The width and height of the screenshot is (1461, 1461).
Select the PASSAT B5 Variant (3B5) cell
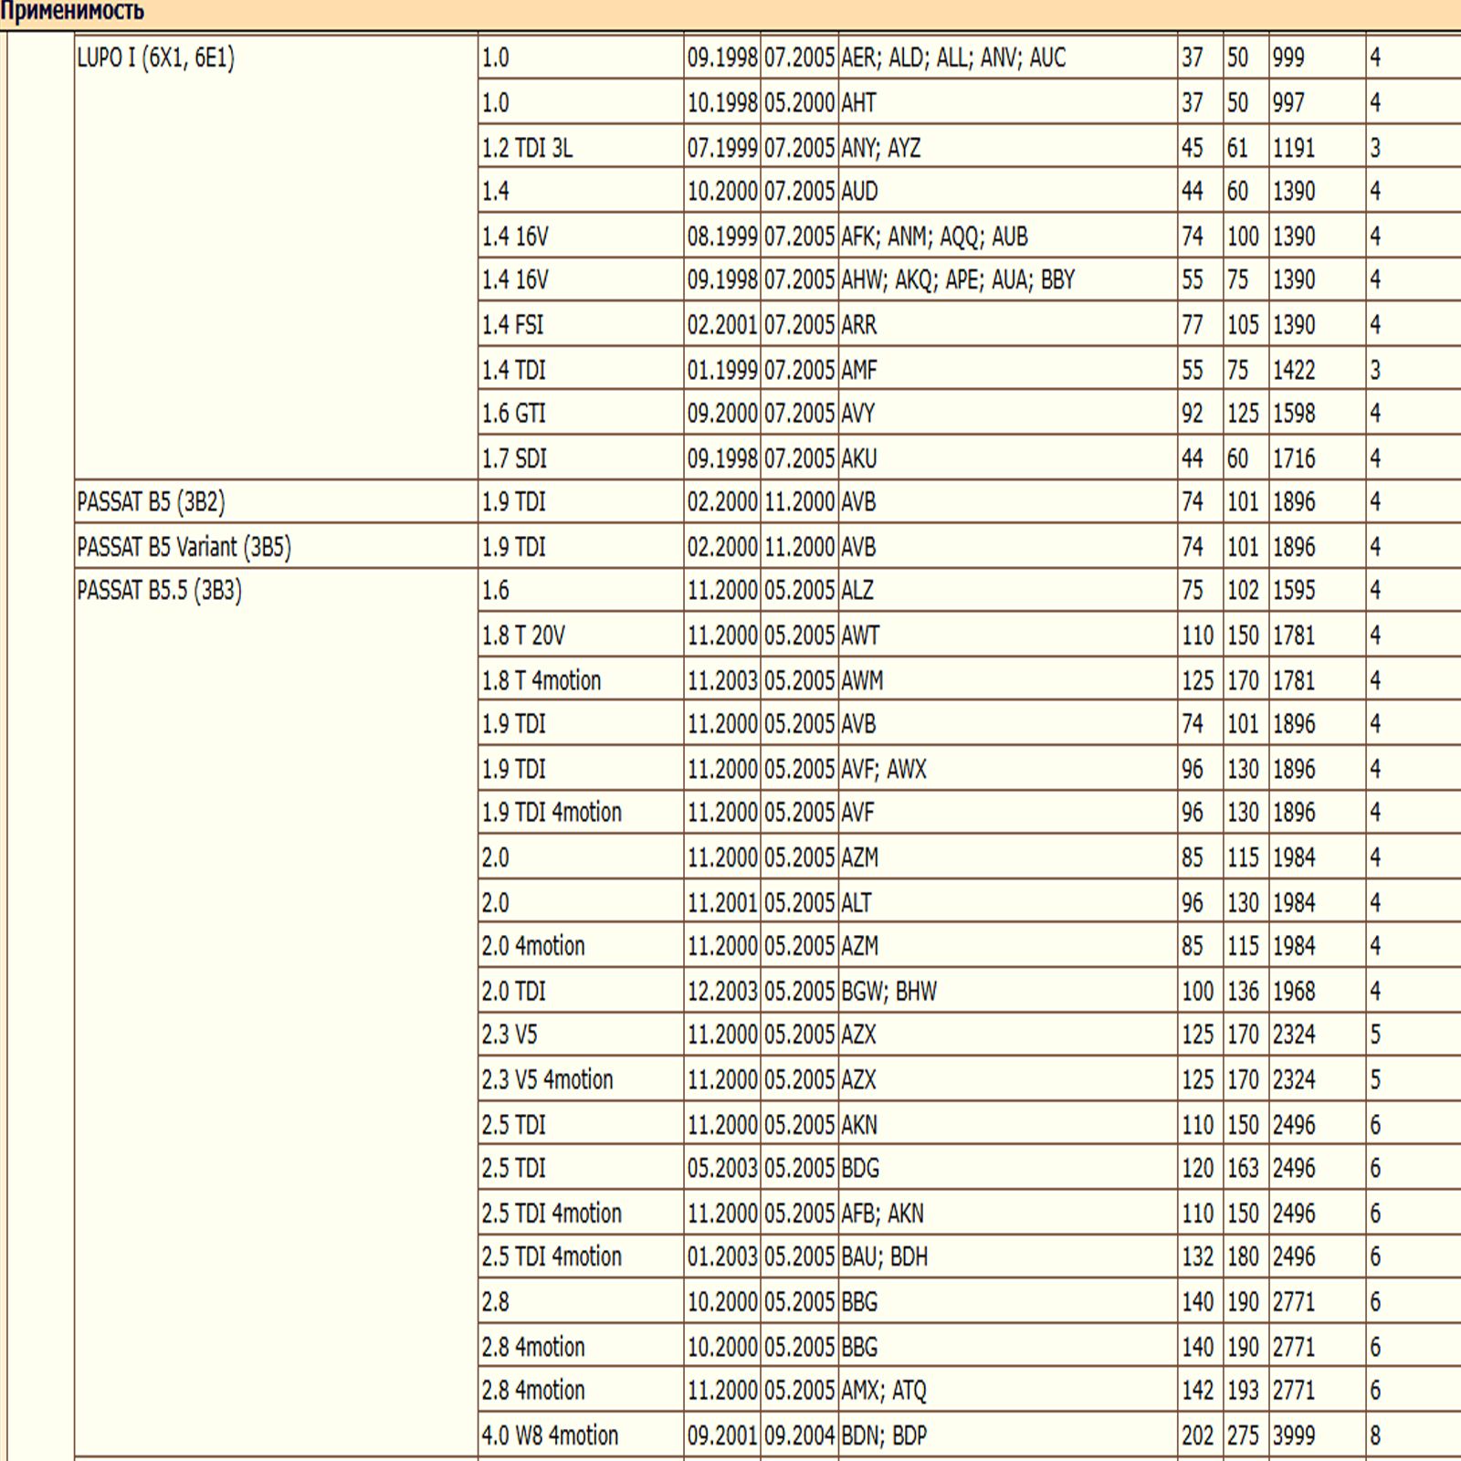tap(276, 546)
